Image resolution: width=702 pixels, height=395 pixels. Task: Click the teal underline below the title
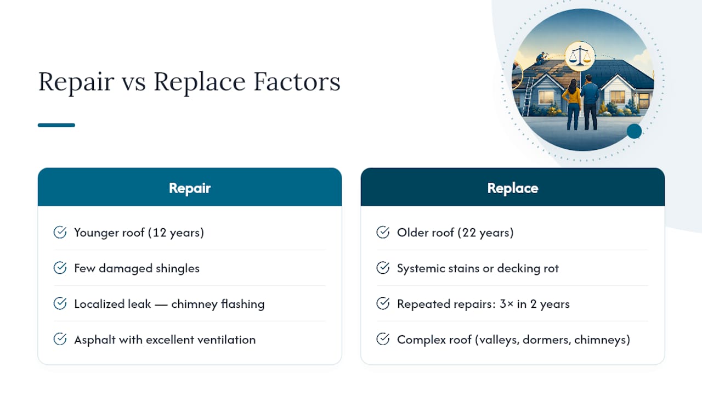click(56, 125)
